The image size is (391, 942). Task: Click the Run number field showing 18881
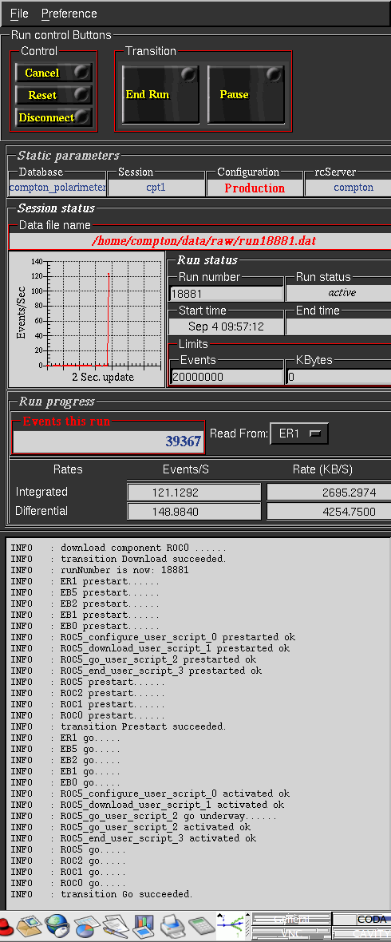pos(227,294)
